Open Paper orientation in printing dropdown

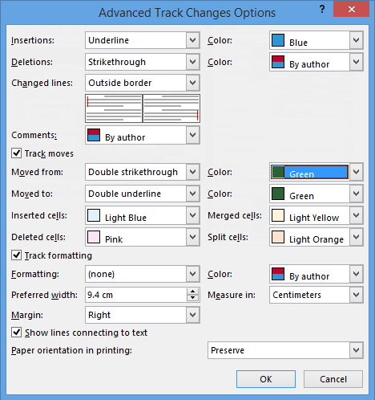285,350
